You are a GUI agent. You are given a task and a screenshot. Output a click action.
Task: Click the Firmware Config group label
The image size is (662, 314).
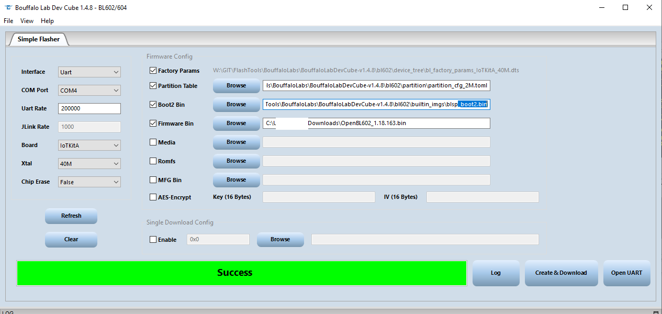tap(169, 57)
